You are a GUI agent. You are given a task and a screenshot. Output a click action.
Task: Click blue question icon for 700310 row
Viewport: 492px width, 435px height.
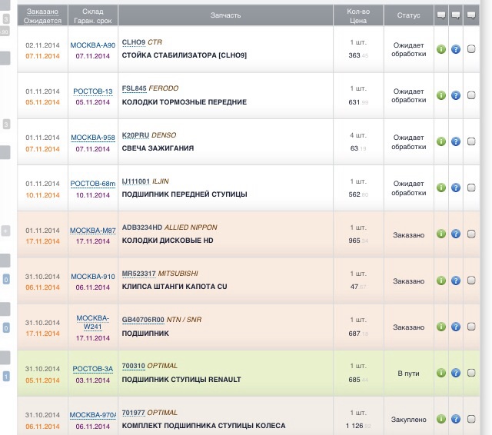pyautogui.click(x=456, y=373)
